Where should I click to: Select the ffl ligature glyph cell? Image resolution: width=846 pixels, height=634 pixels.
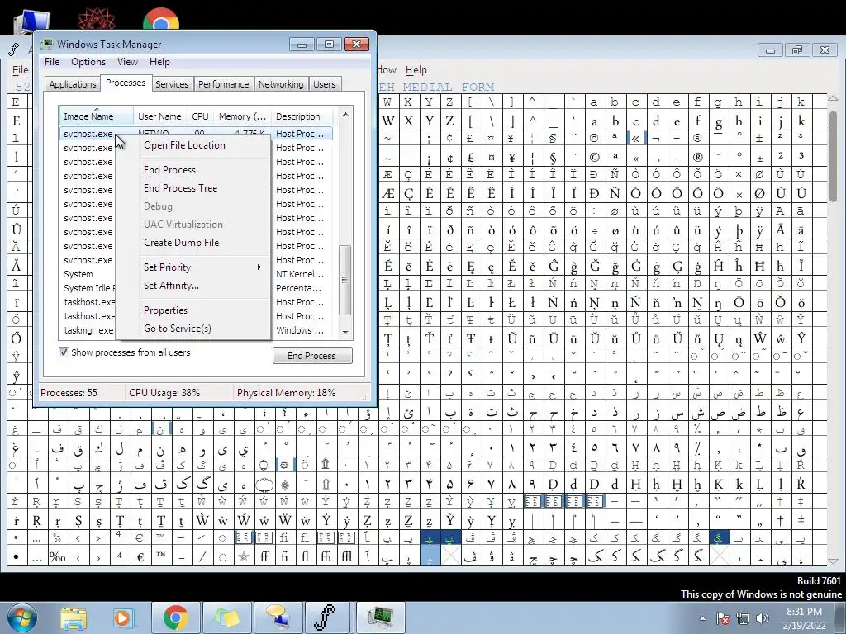[347, 556]
